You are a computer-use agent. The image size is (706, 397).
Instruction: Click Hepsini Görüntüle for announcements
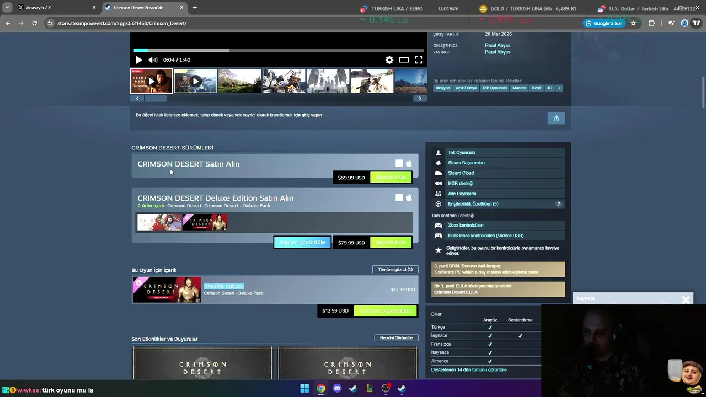point(396,338)
